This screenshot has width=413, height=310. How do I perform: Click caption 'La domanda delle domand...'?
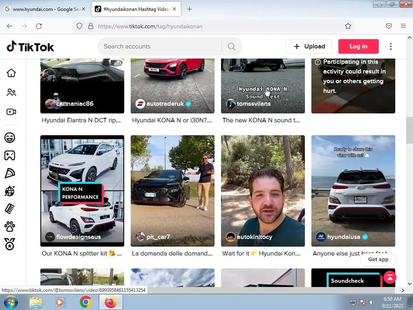click(172, 253)
